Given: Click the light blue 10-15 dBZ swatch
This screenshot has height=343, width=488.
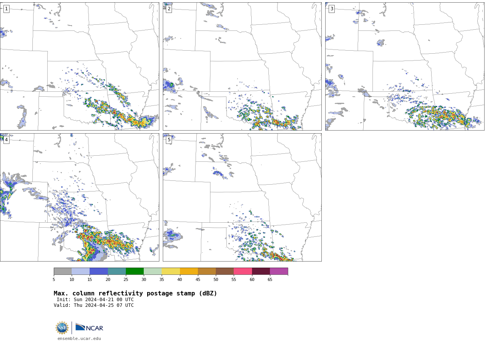Looking at the screenshot, I should (80, 271).
